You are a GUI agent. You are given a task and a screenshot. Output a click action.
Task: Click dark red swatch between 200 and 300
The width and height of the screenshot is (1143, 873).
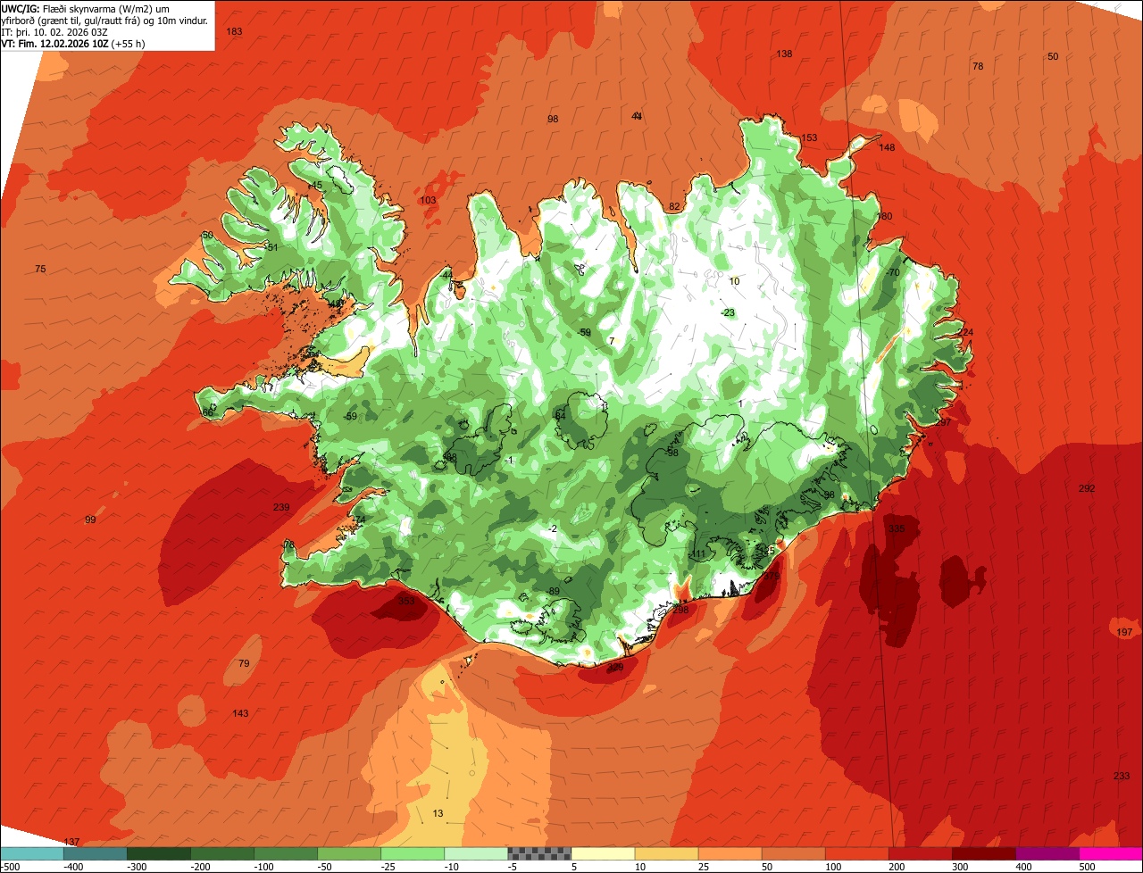(x=921, y=853)
